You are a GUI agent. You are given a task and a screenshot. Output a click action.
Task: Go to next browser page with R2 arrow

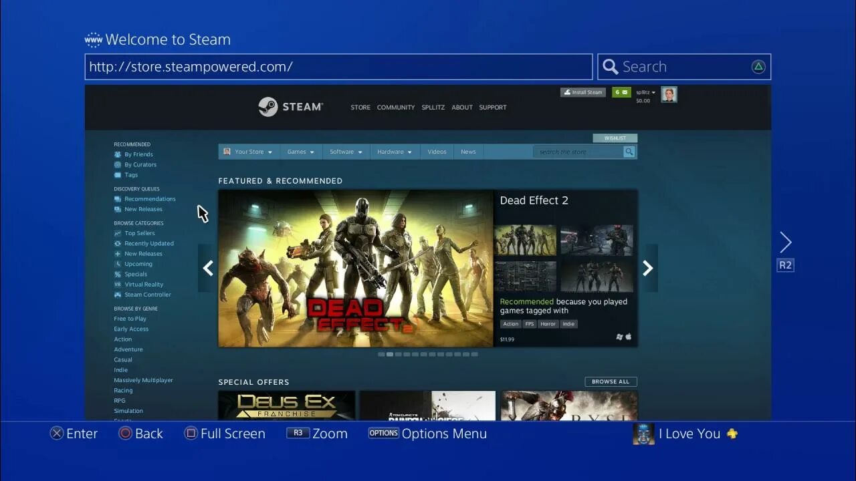pyautogui.click(x=785, y=243)
